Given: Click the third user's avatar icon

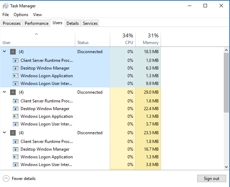Looking at the screenshot, I should tap(13, 133).
